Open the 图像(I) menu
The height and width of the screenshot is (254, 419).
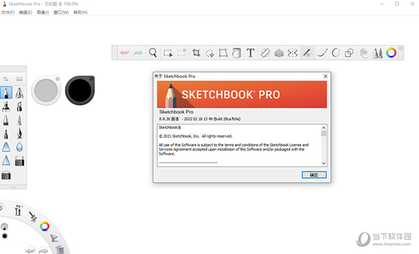[x=43, y=13]
